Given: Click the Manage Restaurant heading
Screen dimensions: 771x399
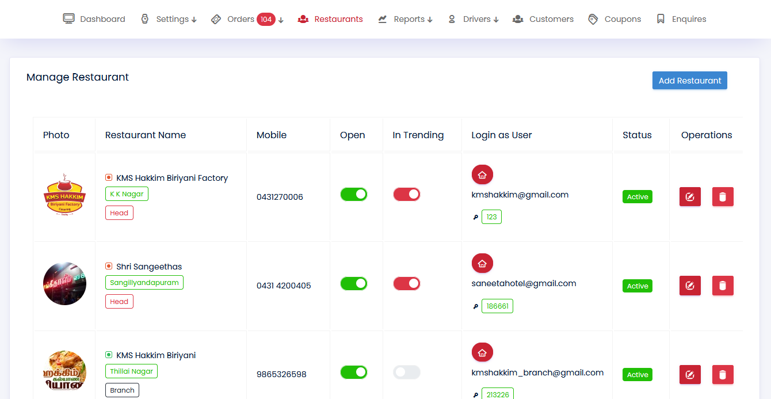Looking at the screenshot, I should click(78, 77).
